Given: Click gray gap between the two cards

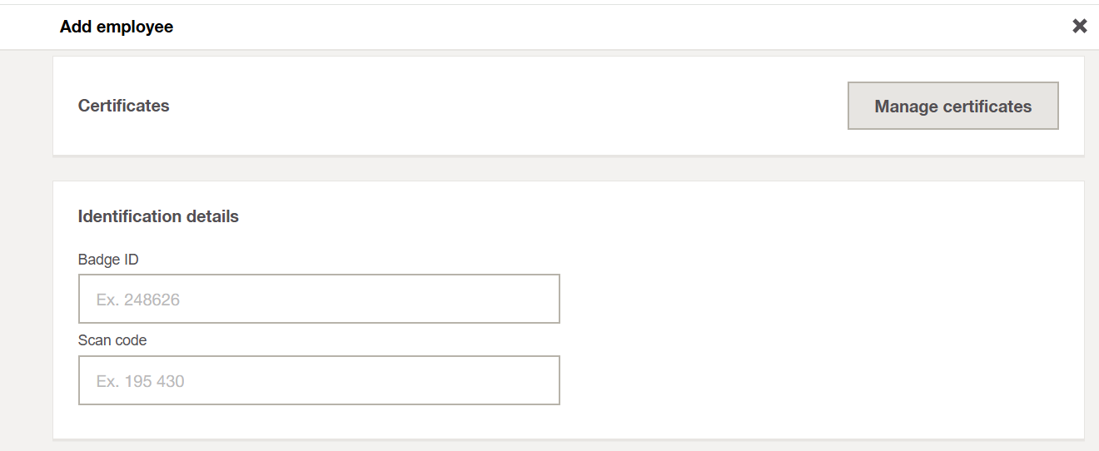Looking at the screenshot, I should point(566,168).
